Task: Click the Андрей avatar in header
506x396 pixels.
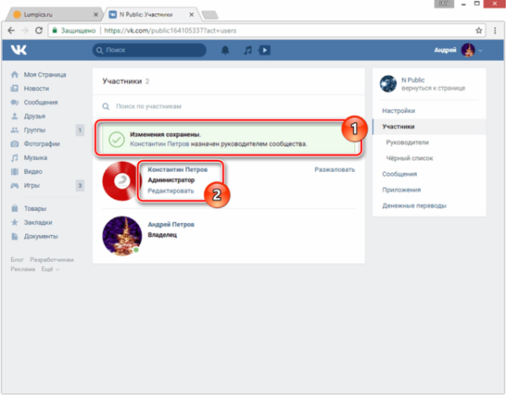Action: click(x=467, y=51)
